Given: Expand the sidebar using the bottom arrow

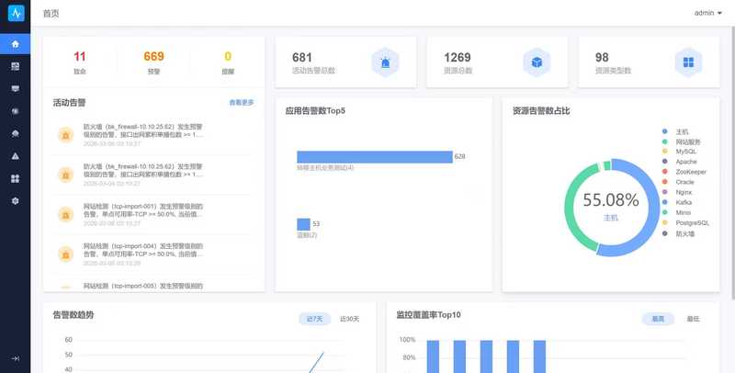Looking at the screenshot, I should tap(15, 358).
